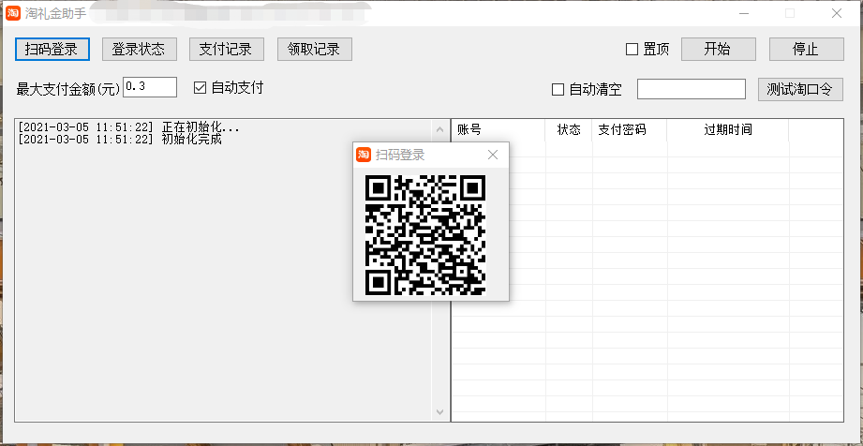Click the 状态 column header
Image resolution: width=863 pixels, height=446 pixels.
click(x=569, y=130)
